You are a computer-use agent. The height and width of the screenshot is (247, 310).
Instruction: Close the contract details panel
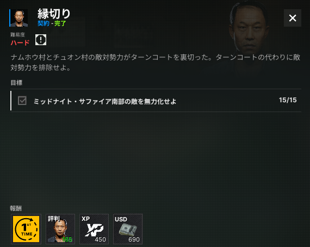(293, 18)
